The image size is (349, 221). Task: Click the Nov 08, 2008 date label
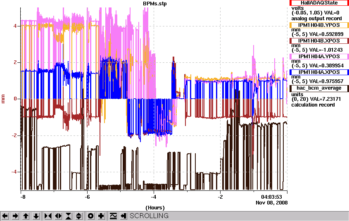click(271, 203)
